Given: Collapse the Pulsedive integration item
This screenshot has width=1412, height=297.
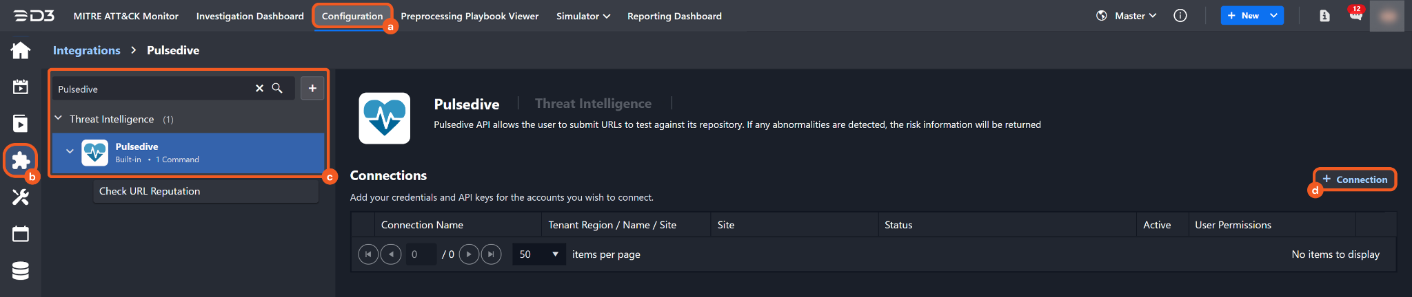Looking at the screenshot, I should click(x=70, y=151).
